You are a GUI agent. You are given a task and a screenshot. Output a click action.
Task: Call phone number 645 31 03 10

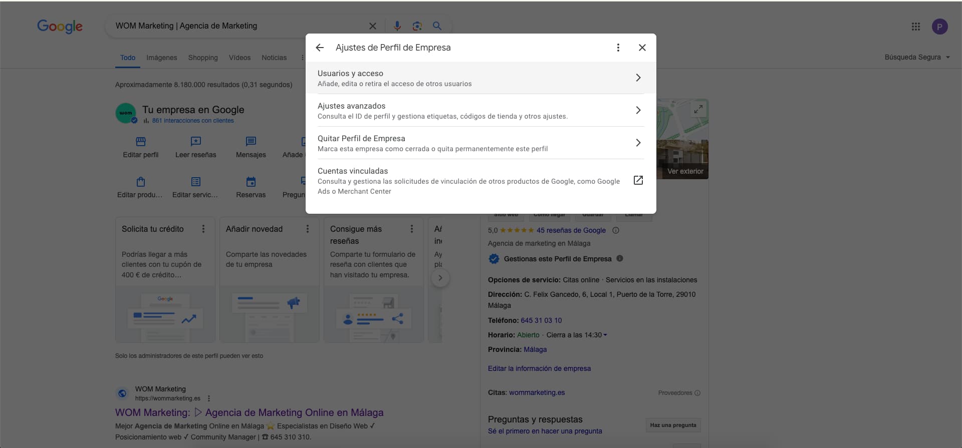coord(541,320)
